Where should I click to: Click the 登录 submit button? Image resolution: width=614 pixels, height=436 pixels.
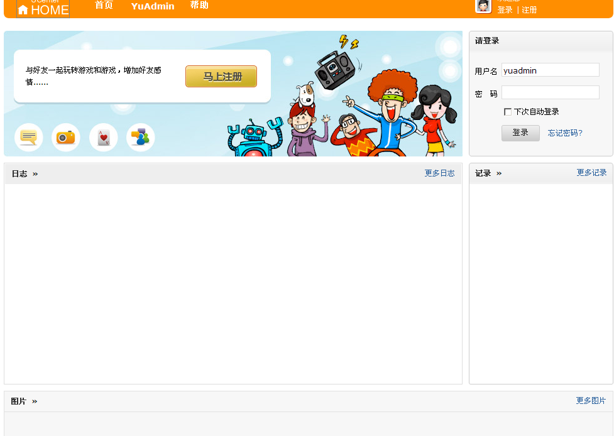520,133
